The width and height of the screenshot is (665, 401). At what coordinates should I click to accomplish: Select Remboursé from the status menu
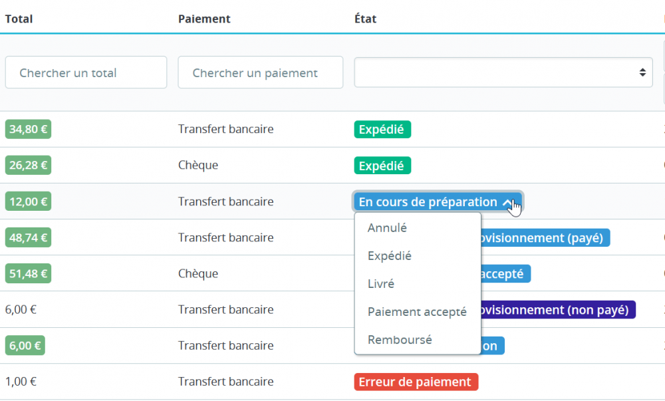400,340
